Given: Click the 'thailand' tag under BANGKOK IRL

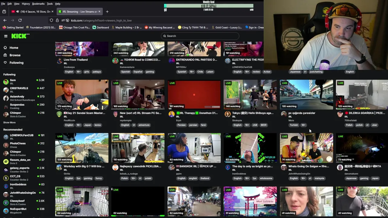Looking at the screenshot, I should [x=205, y=178].
